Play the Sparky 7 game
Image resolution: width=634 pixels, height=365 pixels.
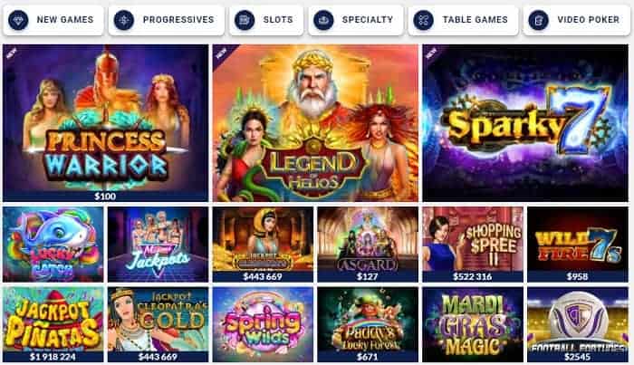(x=525, y=123)
